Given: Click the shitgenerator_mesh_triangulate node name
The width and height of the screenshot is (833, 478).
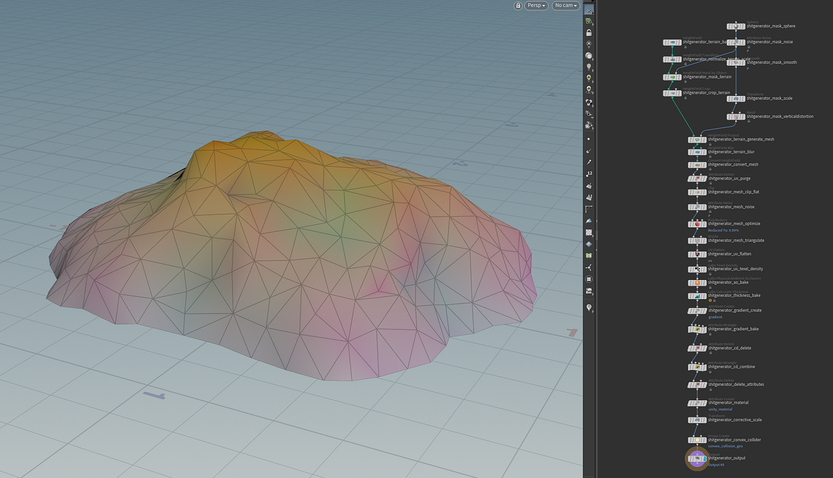Looking at the screenshot, I should tap(736, 241).
